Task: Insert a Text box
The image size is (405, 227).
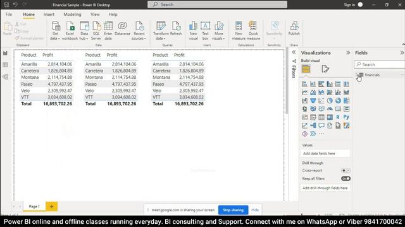Action: pos(205,31)
